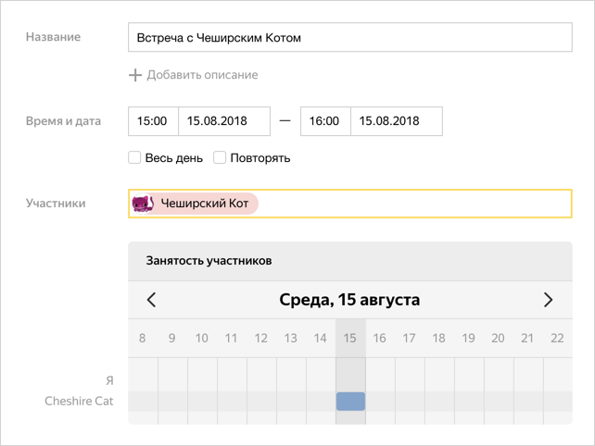Click Добавить описание link
The height and width of the screenshot is (446, 595).
[x=202, y=75]
